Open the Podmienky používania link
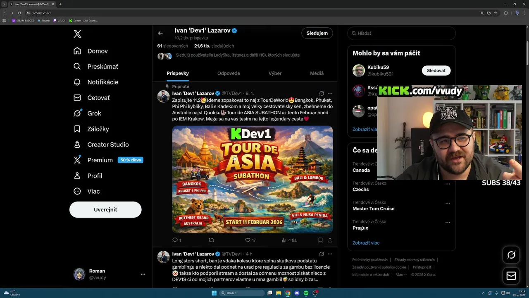The height and width of the screenshot is (298, 529). click(x=370, y=260)
